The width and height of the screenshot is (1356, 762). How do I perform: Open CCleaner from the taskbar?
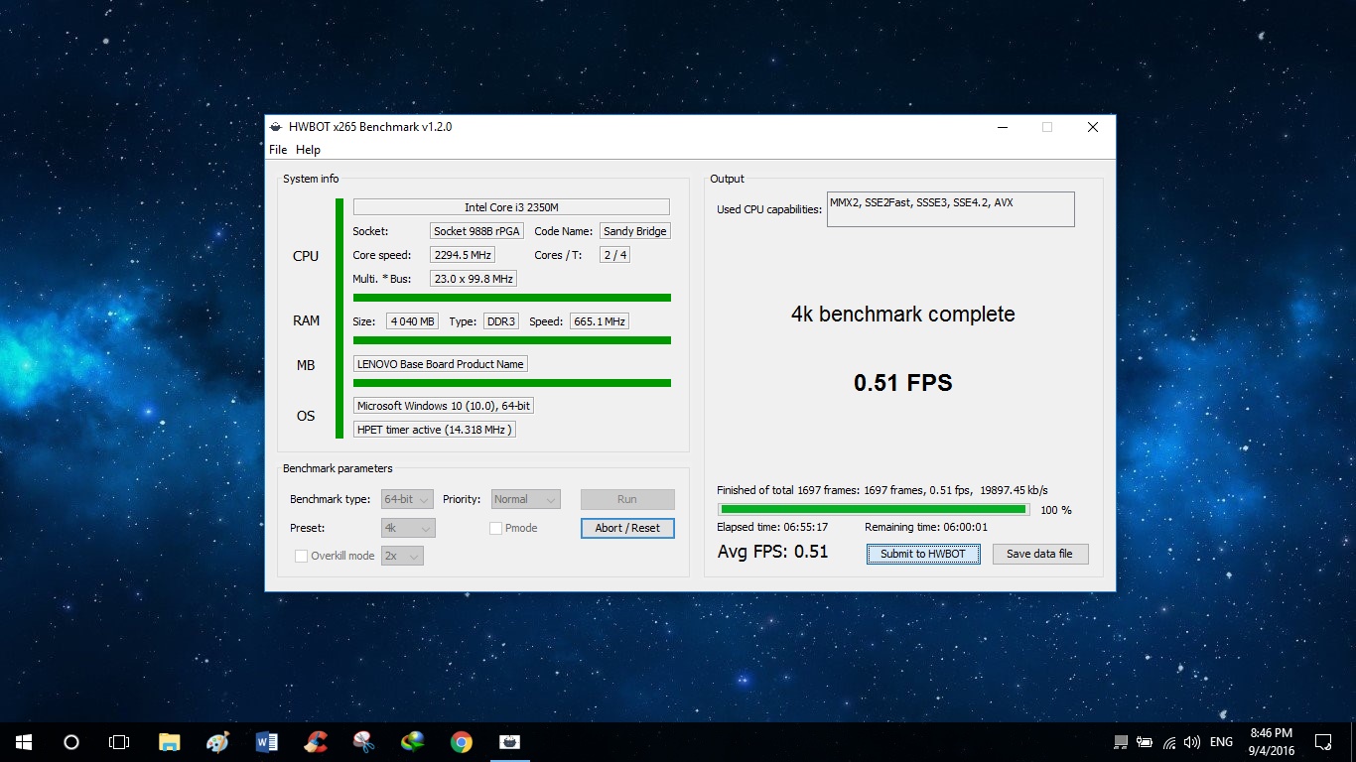click(316, 741)
